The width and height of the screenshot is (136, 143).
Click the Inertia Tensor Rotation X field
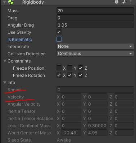pyautogui.click(x=71, y=118)
